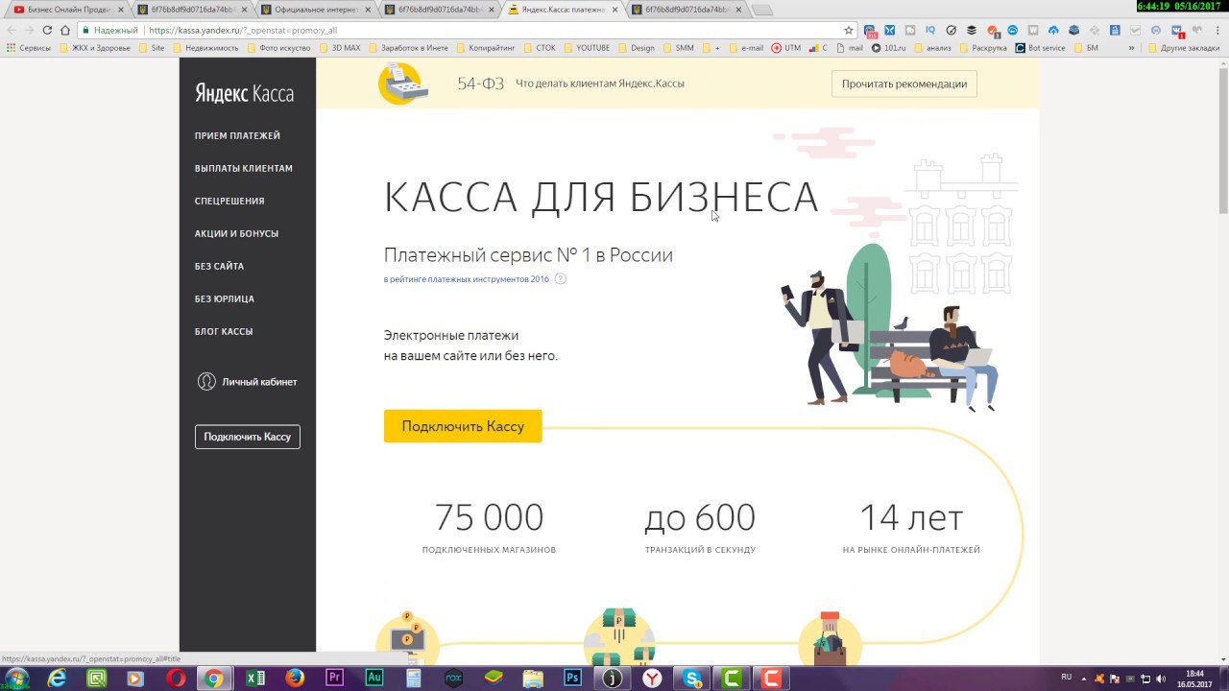This screenshot has height=691, width=1229.
Task: Open a new Chrome tab
Action: (x=761, y=10)
